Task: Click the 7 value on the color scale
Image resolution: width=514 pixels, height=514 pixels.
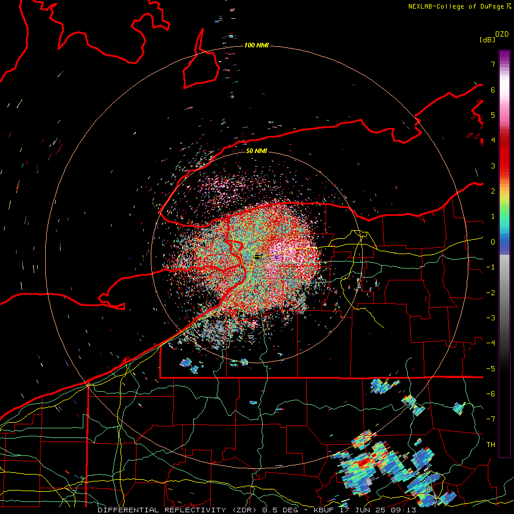Action: tap(493, 64)
